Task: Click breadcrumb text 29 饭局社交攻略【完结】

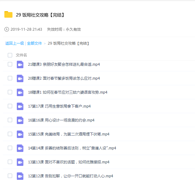Action: [69, 43]
